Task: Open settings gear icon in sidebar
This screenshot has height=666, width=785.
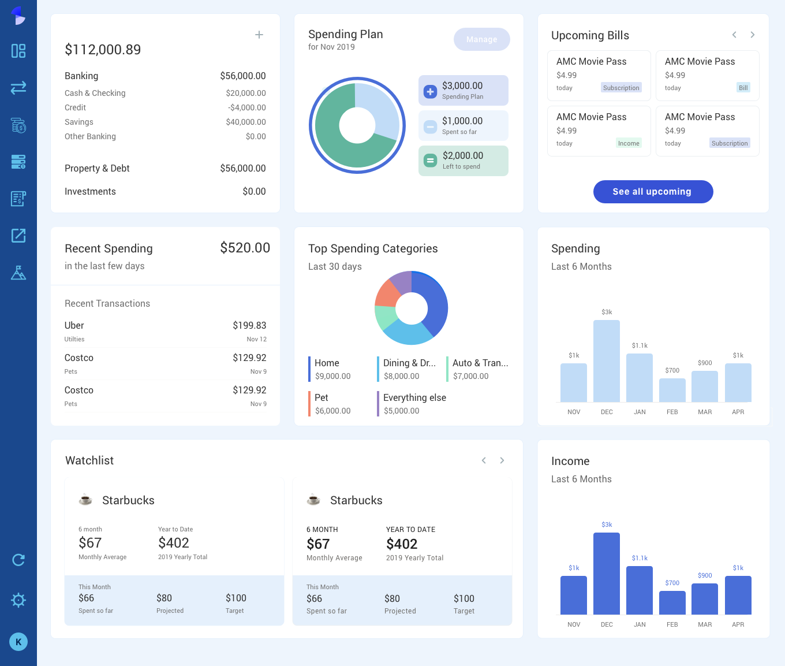Action: tap(18, 600)
